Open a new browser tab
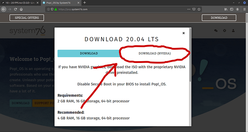 (84, 3)
